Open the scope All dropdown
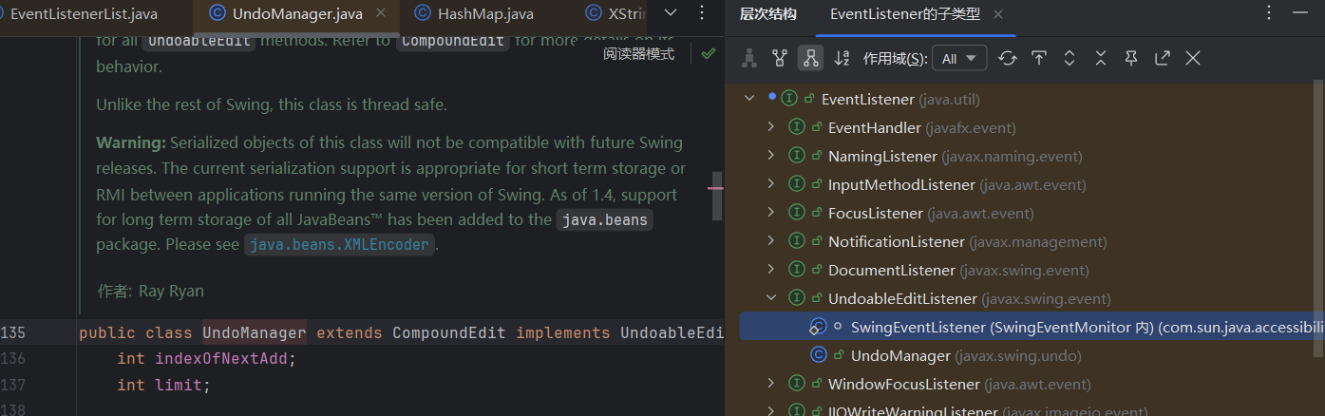Image resolution: width=1325 pixels, height=416 pixels. point(959,58)
